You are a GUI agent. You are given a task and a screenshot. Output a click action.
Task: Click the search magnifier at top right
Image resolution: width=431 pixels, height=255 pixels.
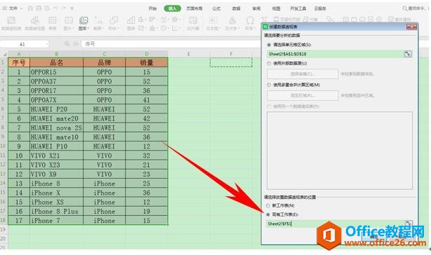click(x=404, y=8)
